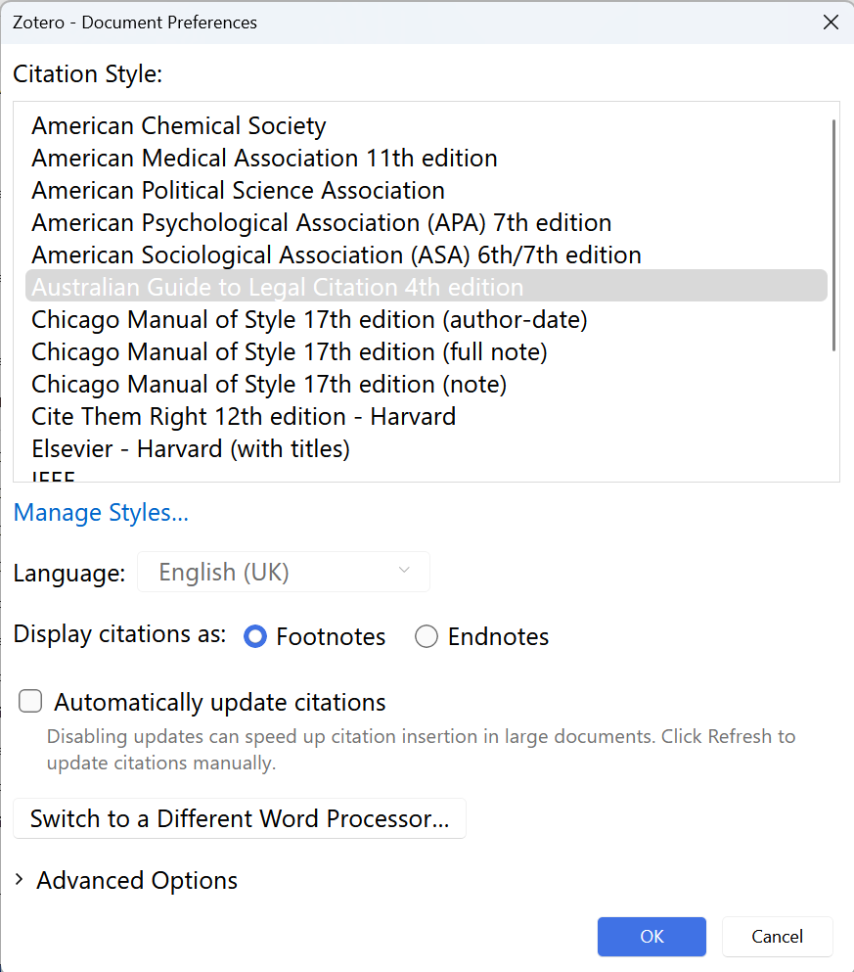This screenshot has height=972, width=854.
Task: Select American Chemical Society citation style
Action: tap(427, 126)
